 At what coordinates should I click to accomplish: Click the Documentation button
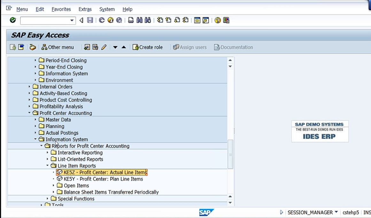click(234, 47)
